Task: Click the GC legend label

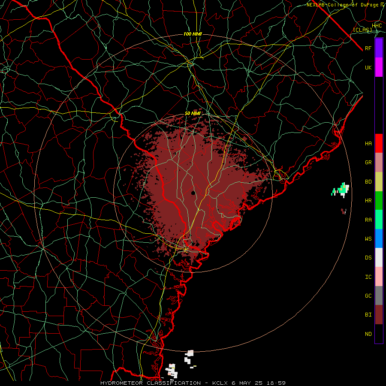Action: coord(368,296)
